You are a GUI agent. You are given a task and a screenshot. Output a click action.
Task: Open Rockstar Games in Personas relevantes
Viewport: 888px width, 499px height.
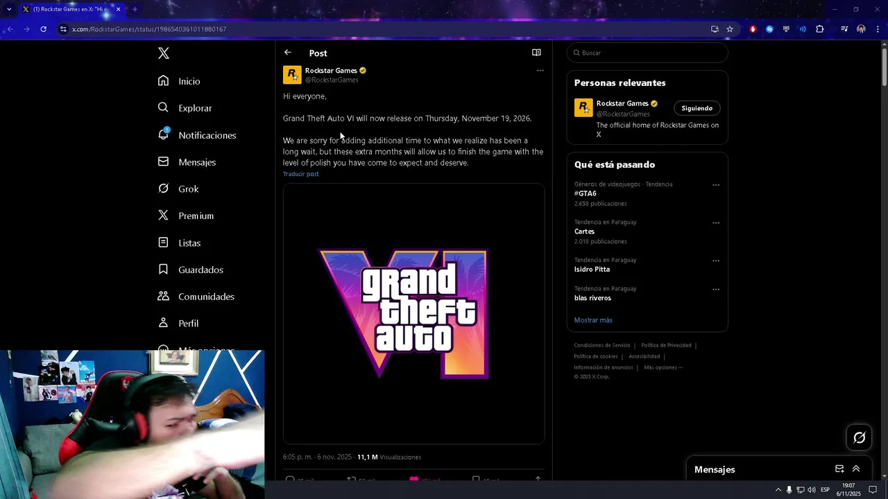[x=622, y=103]
